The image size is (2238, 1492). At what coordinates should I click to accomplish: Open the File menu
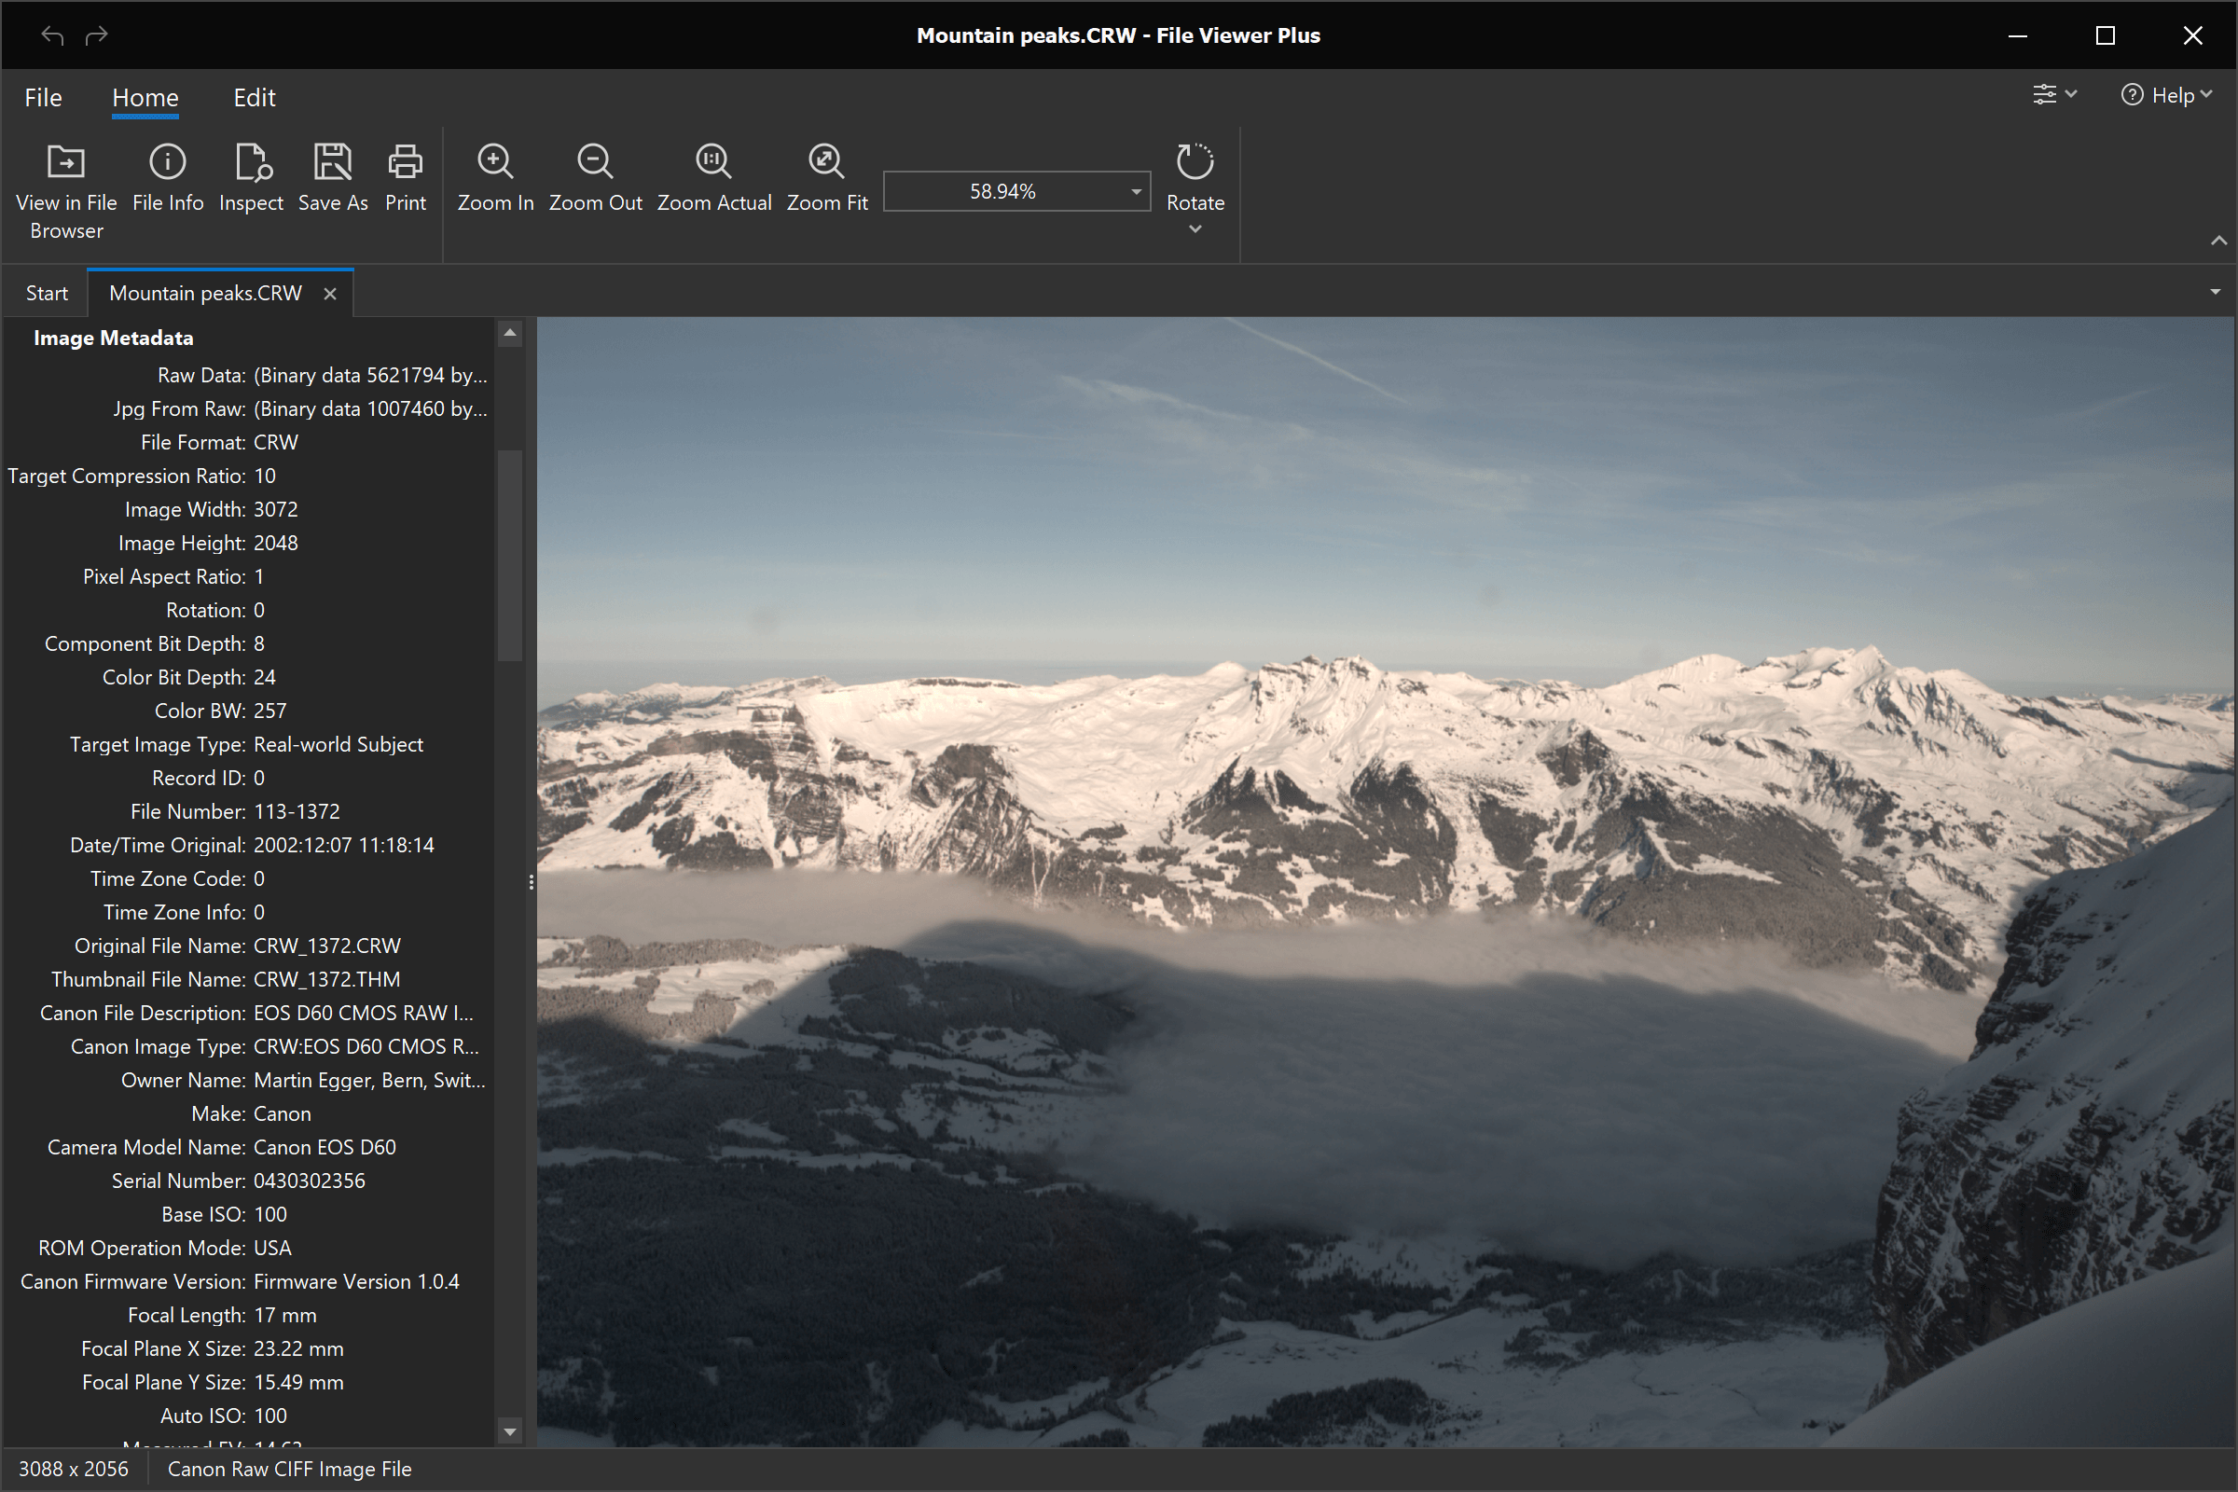[43, 98]
